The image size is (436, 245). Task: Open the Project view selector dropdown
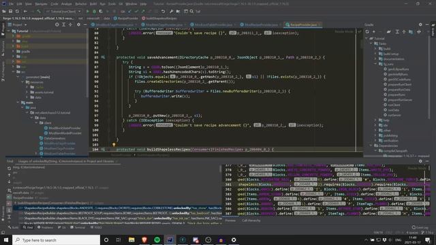(20, 24)
